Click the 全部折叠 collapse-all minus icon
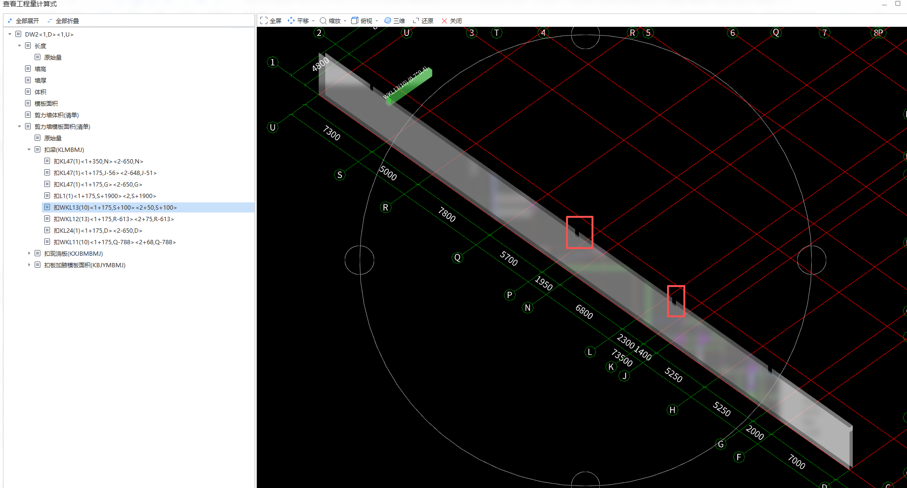 point(50,21)
